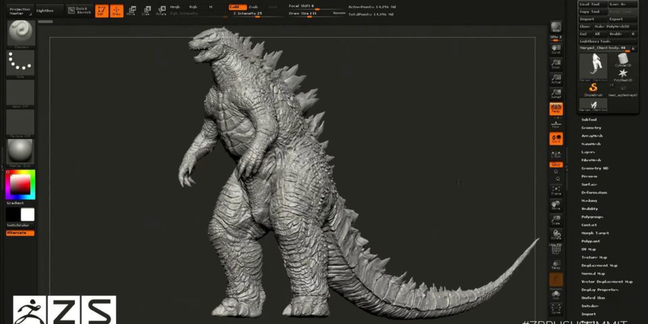Toggle the Floor grid button

point(556,124)
